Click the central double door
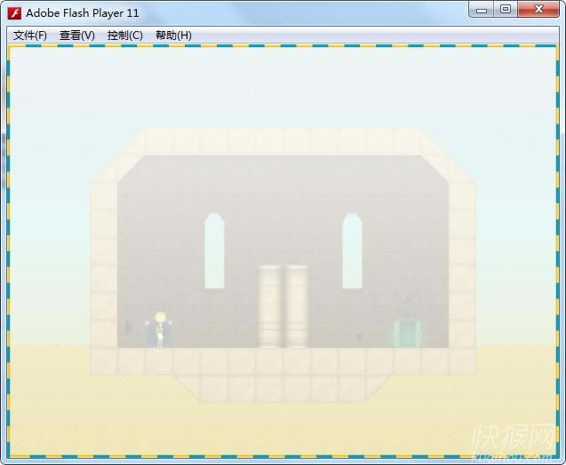566x465 pixels. point(283,306)
